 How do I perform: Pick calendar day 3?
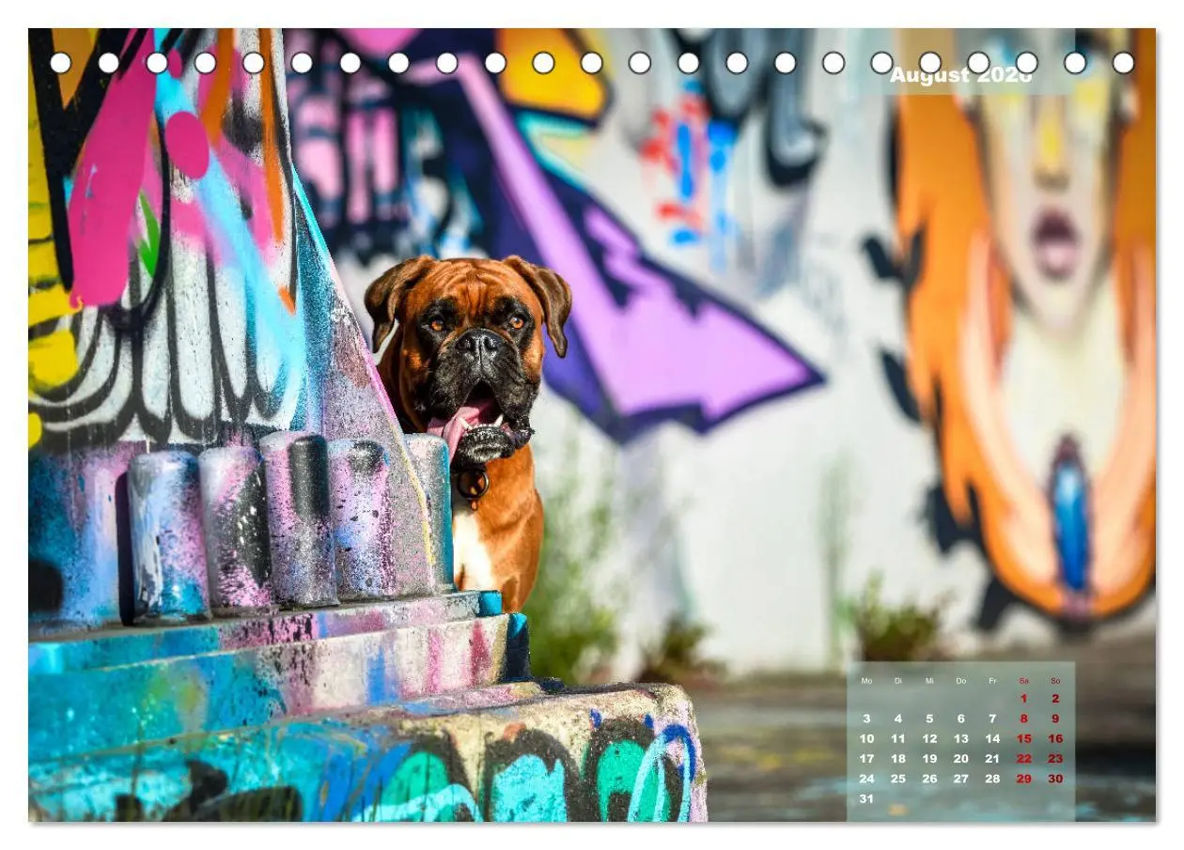point(866,719)
